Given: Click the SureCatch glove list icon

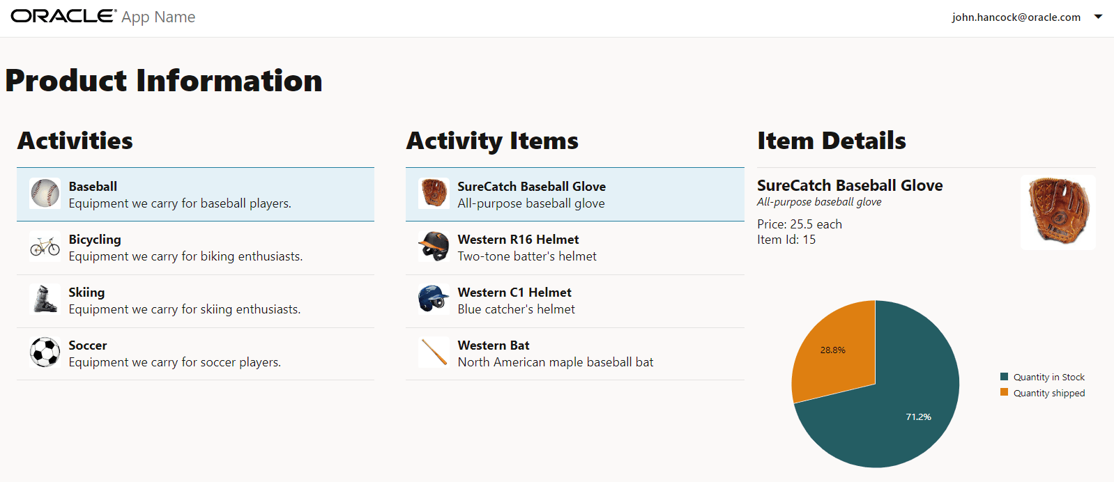Looking at the screenshot, I should [x=434, y=193].
